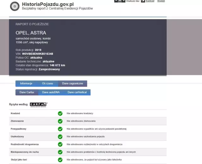
Task: Click green checkmark in Powypadkowy row
Action: (60, 129)
